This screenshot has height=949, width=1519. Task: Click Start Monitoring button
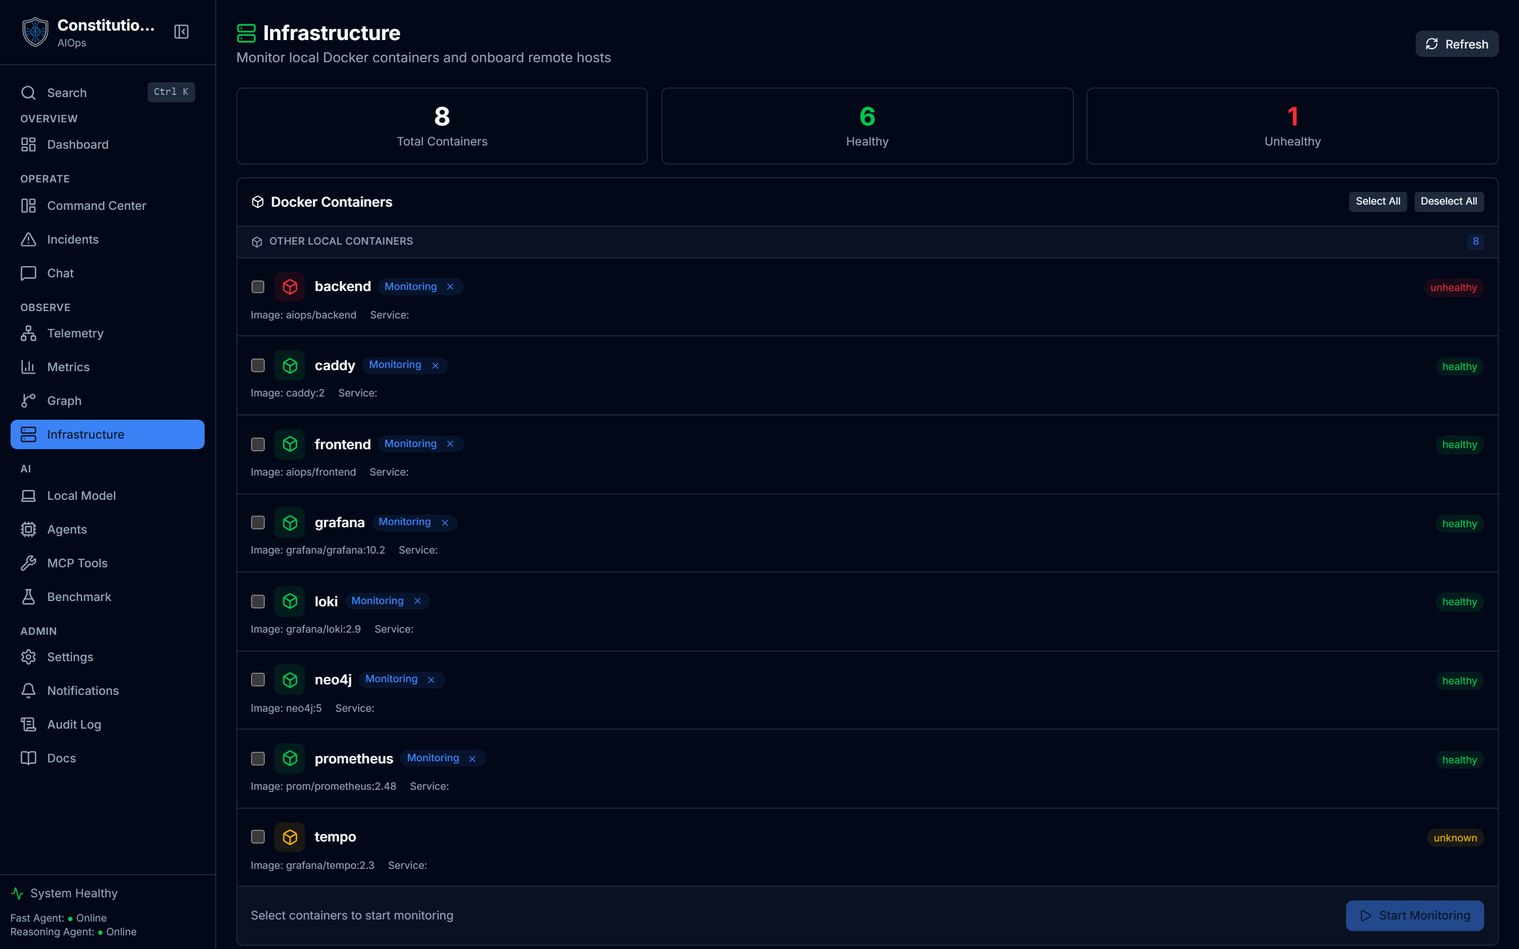(x=1415, y=915)
